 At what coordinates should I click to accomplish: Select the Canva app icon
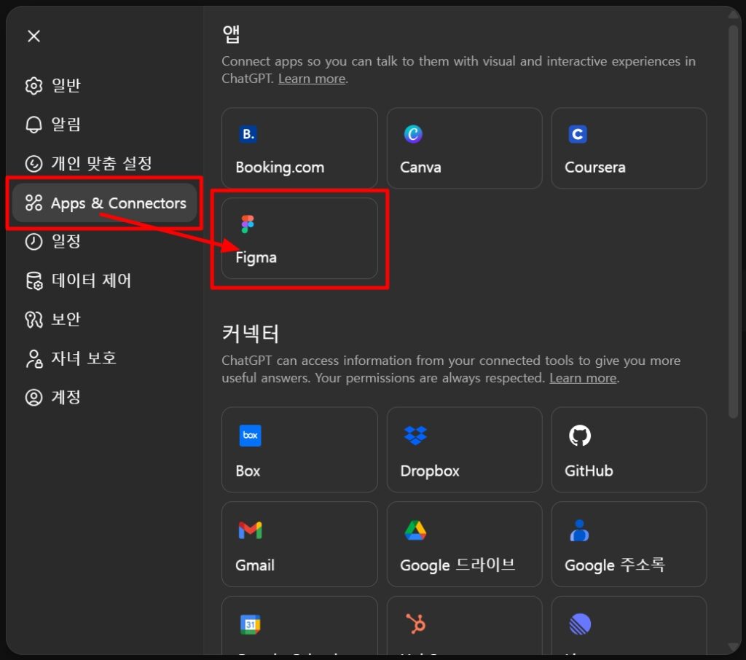[x=413, y=134]
